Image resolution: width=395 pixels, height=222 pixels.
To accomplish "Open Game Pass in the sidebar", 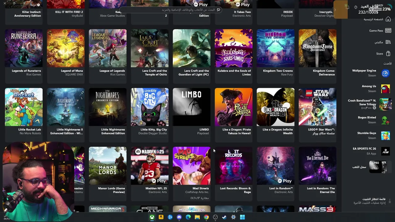I will tap(380, 31).
